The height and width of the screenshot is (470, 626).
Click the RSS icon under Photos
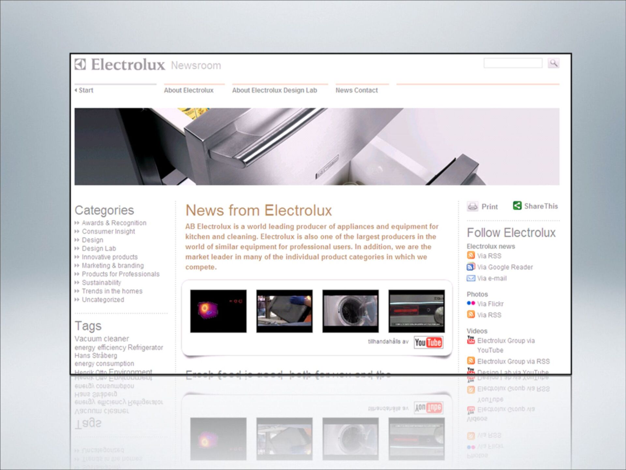pyautogui.click(x=471, y=314)
